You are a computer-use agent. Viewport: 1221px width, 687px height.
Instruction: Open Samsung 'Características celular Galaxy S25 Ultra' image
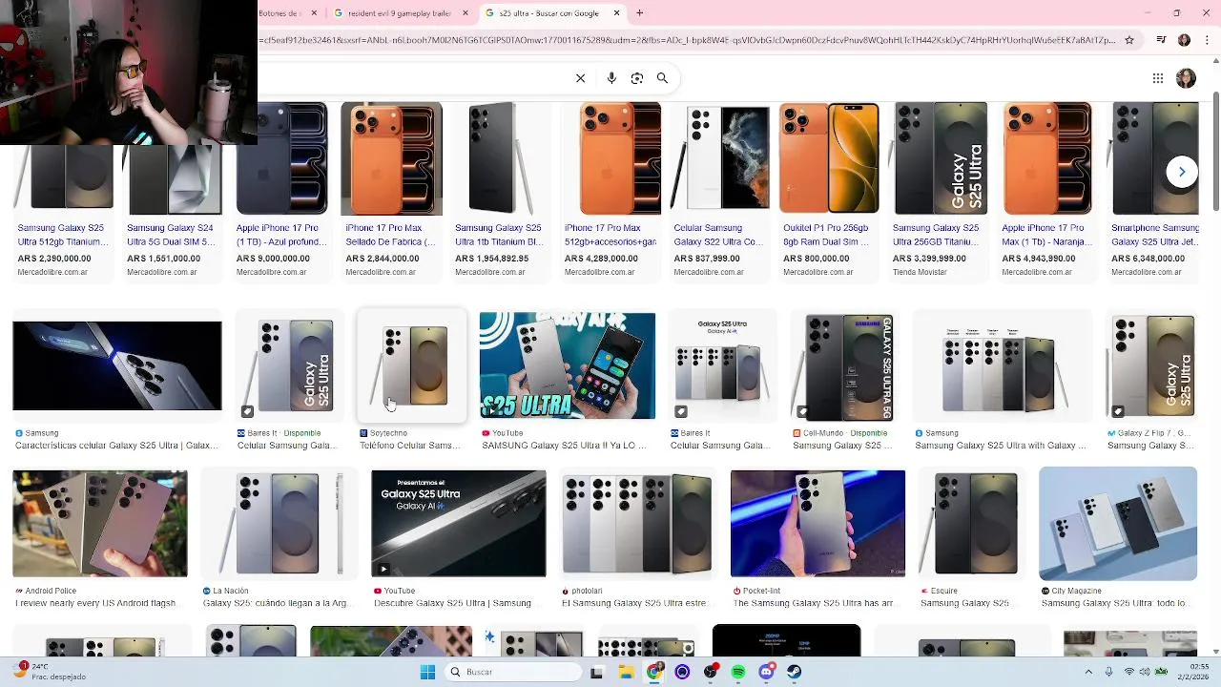[117, 365]
